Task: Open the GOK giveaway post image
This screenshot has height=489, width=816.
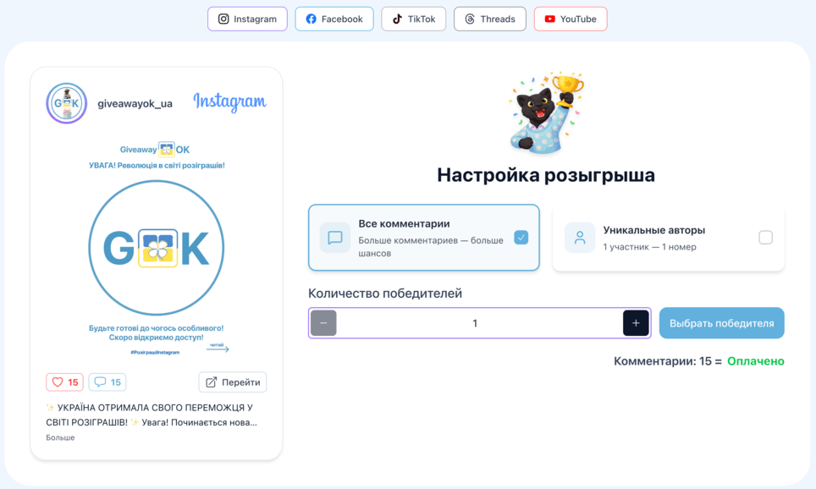Action: click(x=156, y=248)
